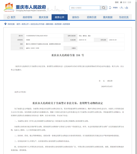Click the 生成日期 value 2020-03-18
The height and width of the screenshot is (154, 137).
coord(83,40)
